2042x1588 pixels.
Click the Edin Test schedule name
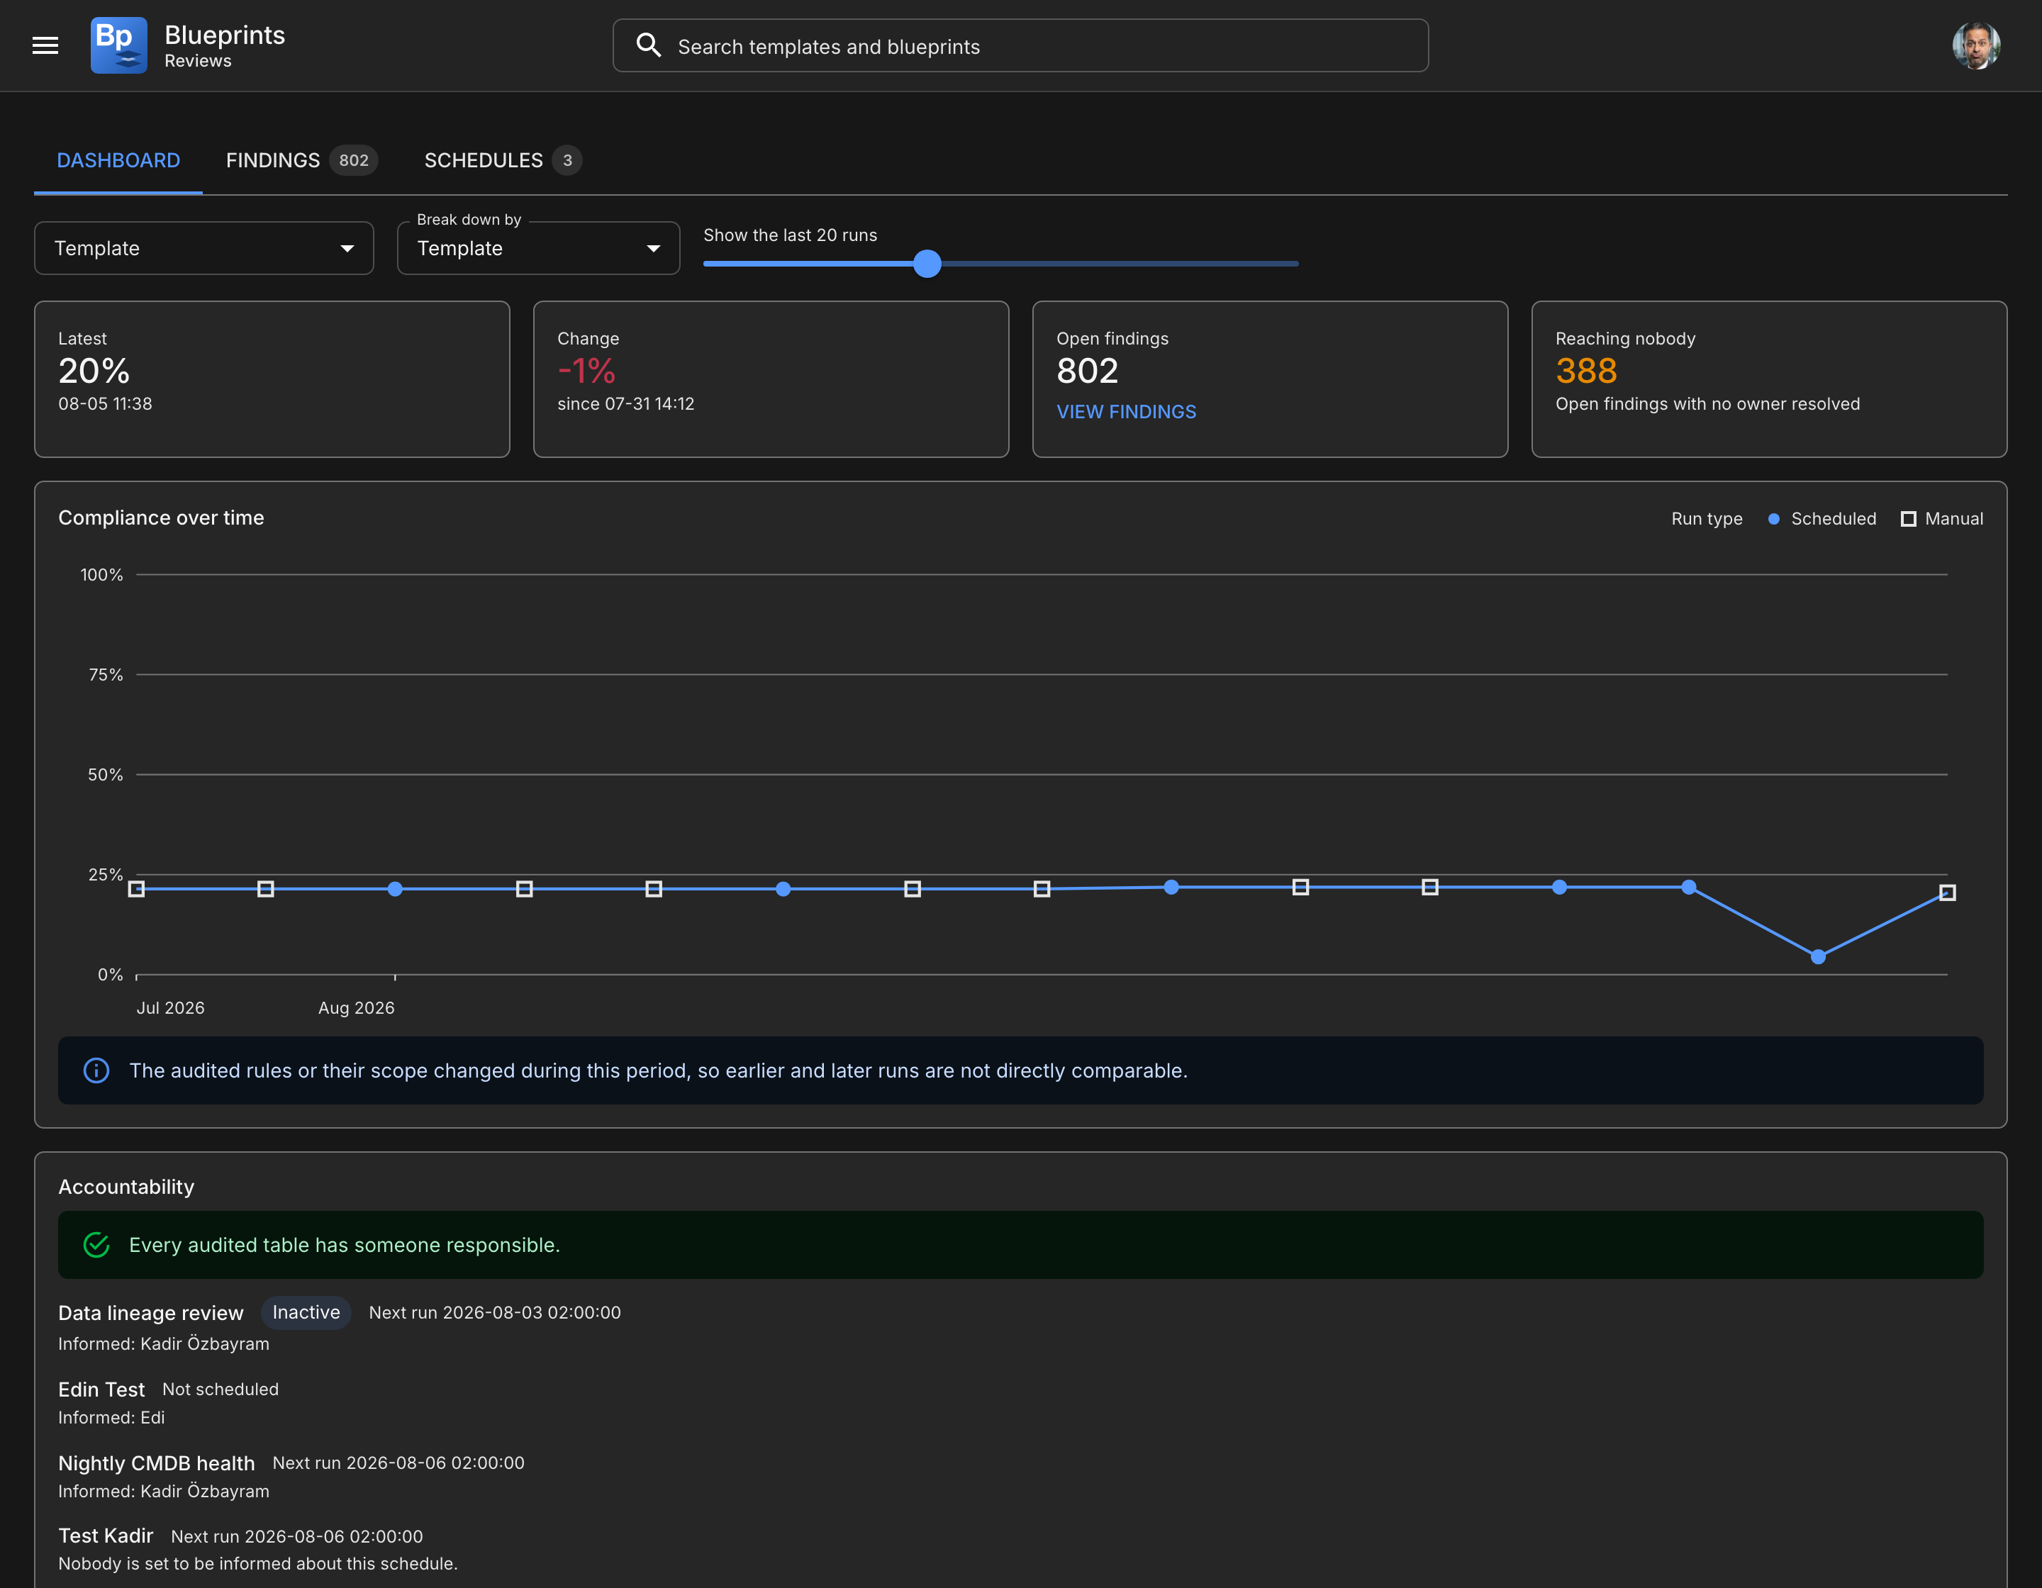click(x=101, y=1389)
